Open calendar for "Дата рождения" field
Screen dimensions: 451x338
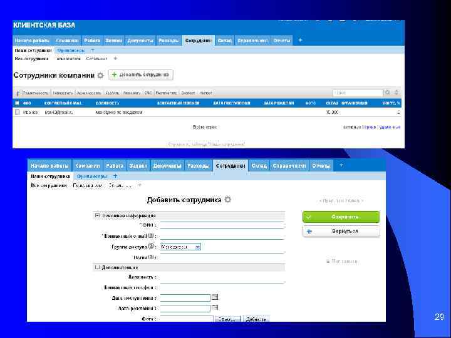click(215, 308)
